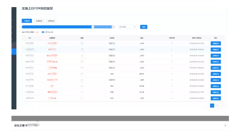Click action button in the 联通 operator row
Screen dimensions: 238x133
[x=216, y=92]
